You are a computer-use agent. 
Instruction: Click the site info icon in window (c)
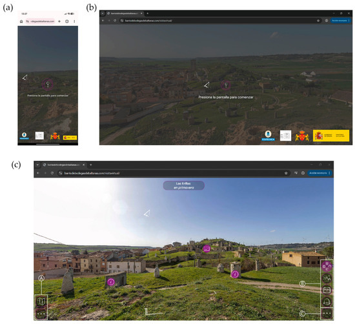click(61, 173)
